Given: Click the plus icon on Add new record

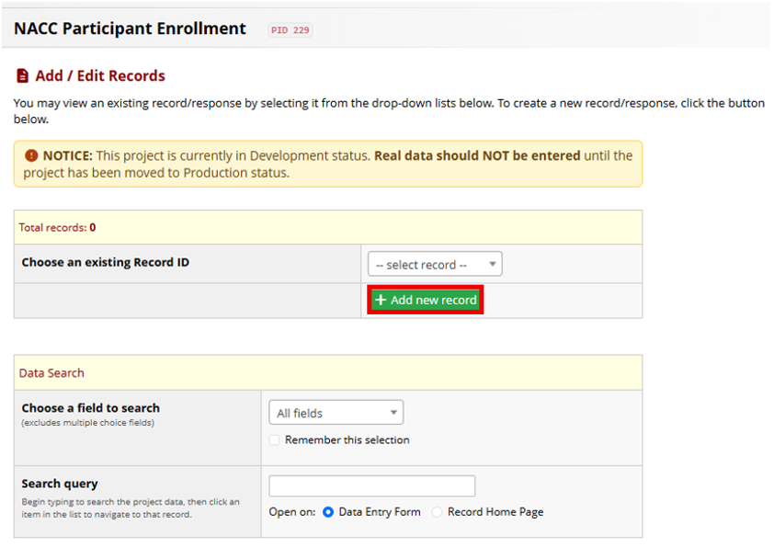Looking at the screenshot, I should pyautogui.click(x=380, y=300).
